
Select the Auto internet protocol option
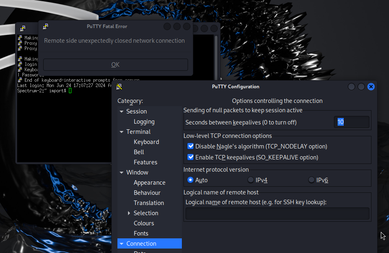(190, 180)
